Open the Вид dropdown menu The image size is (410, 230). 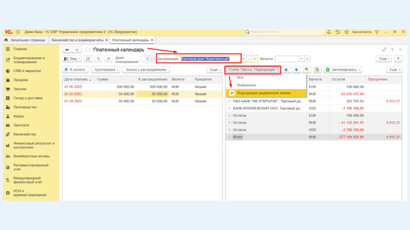click(72, 59)
